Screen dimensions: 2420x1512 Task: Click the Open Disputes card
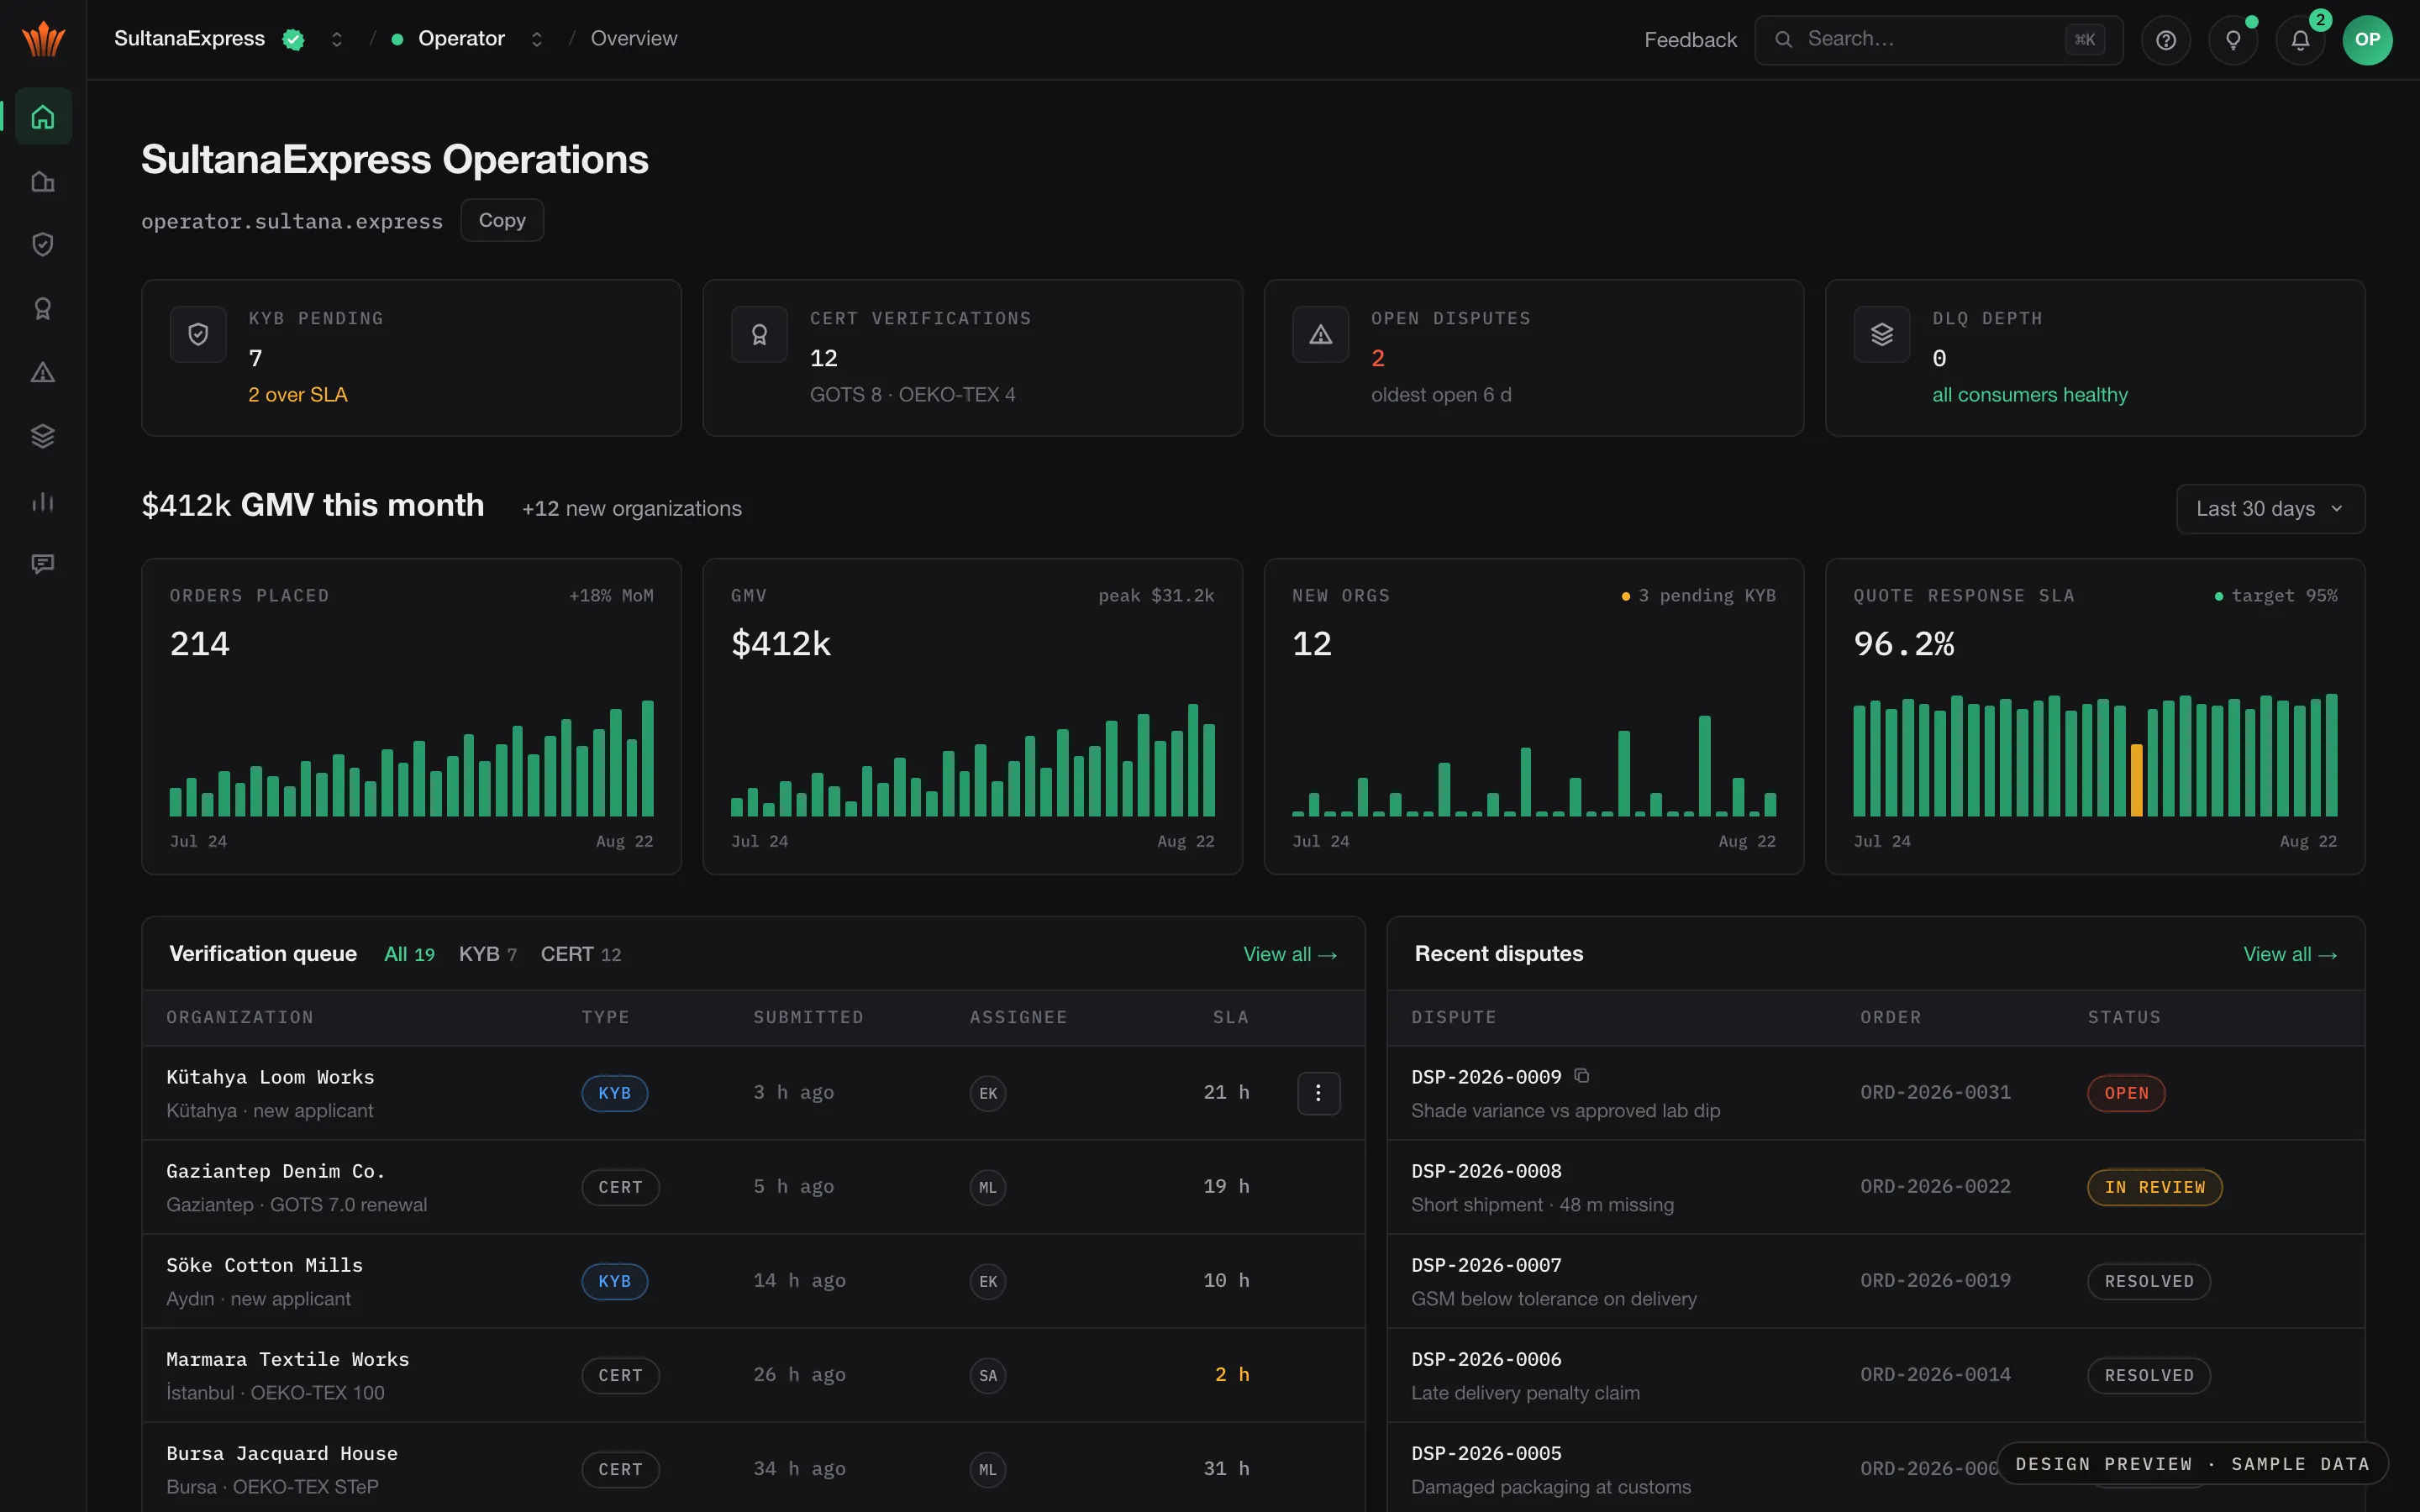point(1533,357)
